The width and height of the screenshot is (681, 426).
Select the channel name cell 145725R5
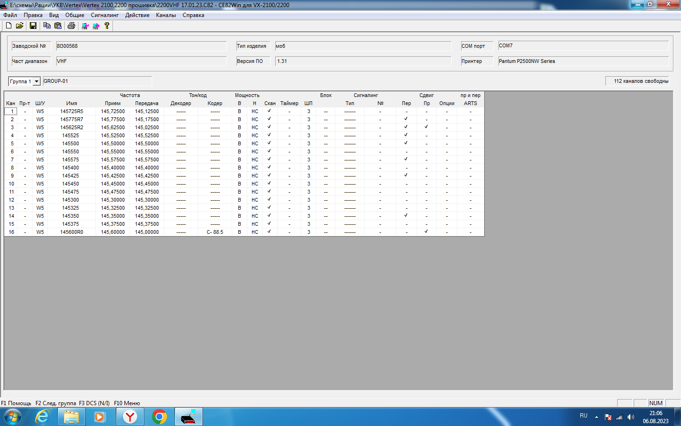[71, 111]
